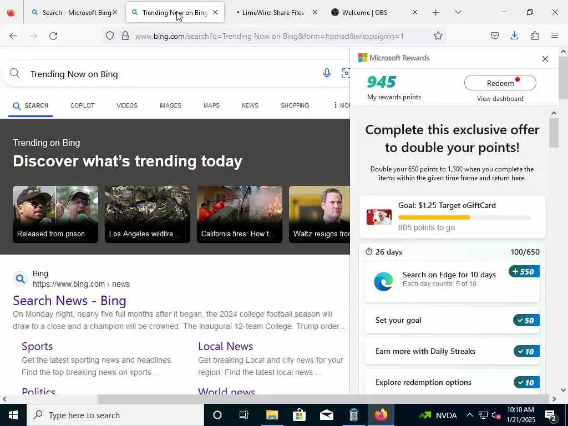Select the NEWS search tab
This screenshot has width=568, height=426.
(x=250, y=105)
